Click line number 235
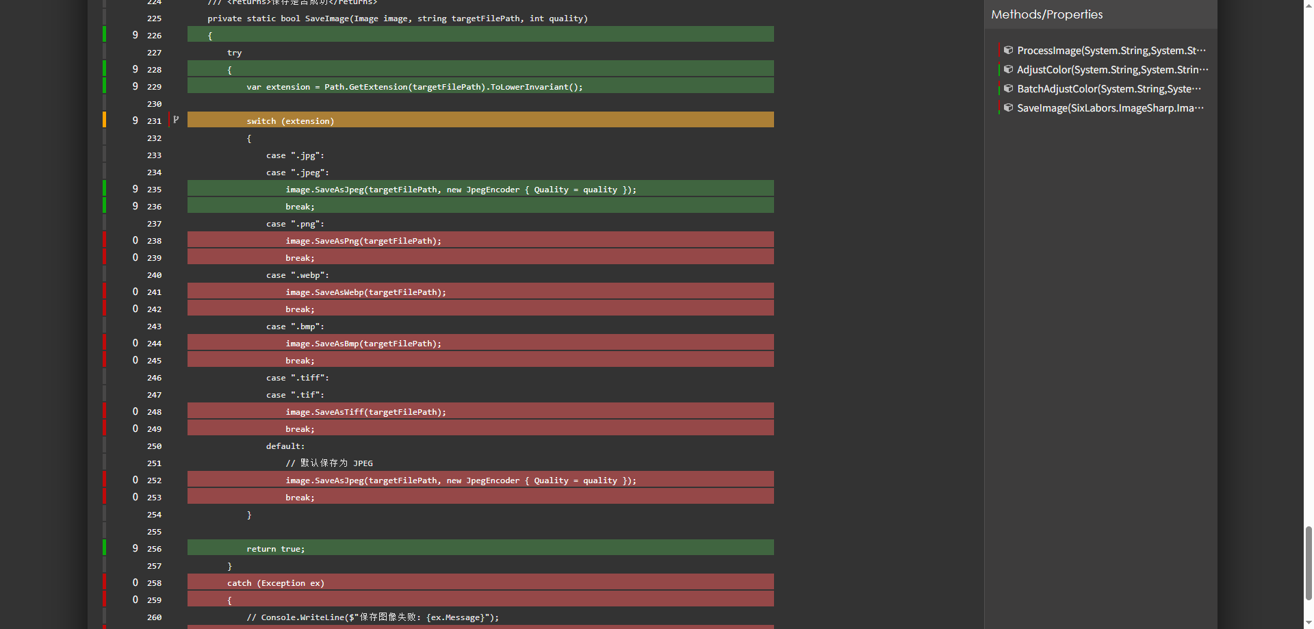The image size is (1314, 629). coord(154,190)
